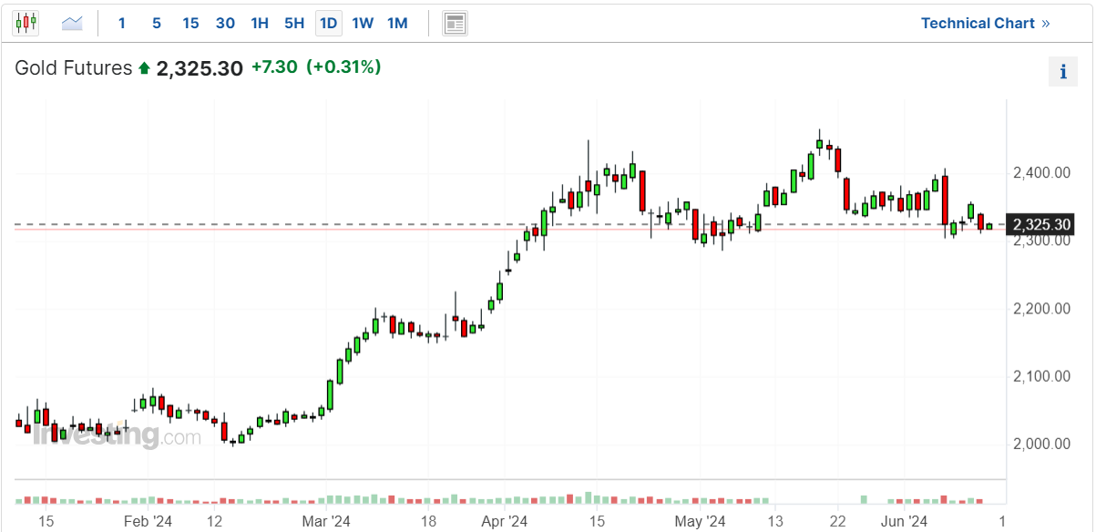The image size is (1096, 532).
Task: Open the news panel icon in toolbar
Action: (456, 23)
